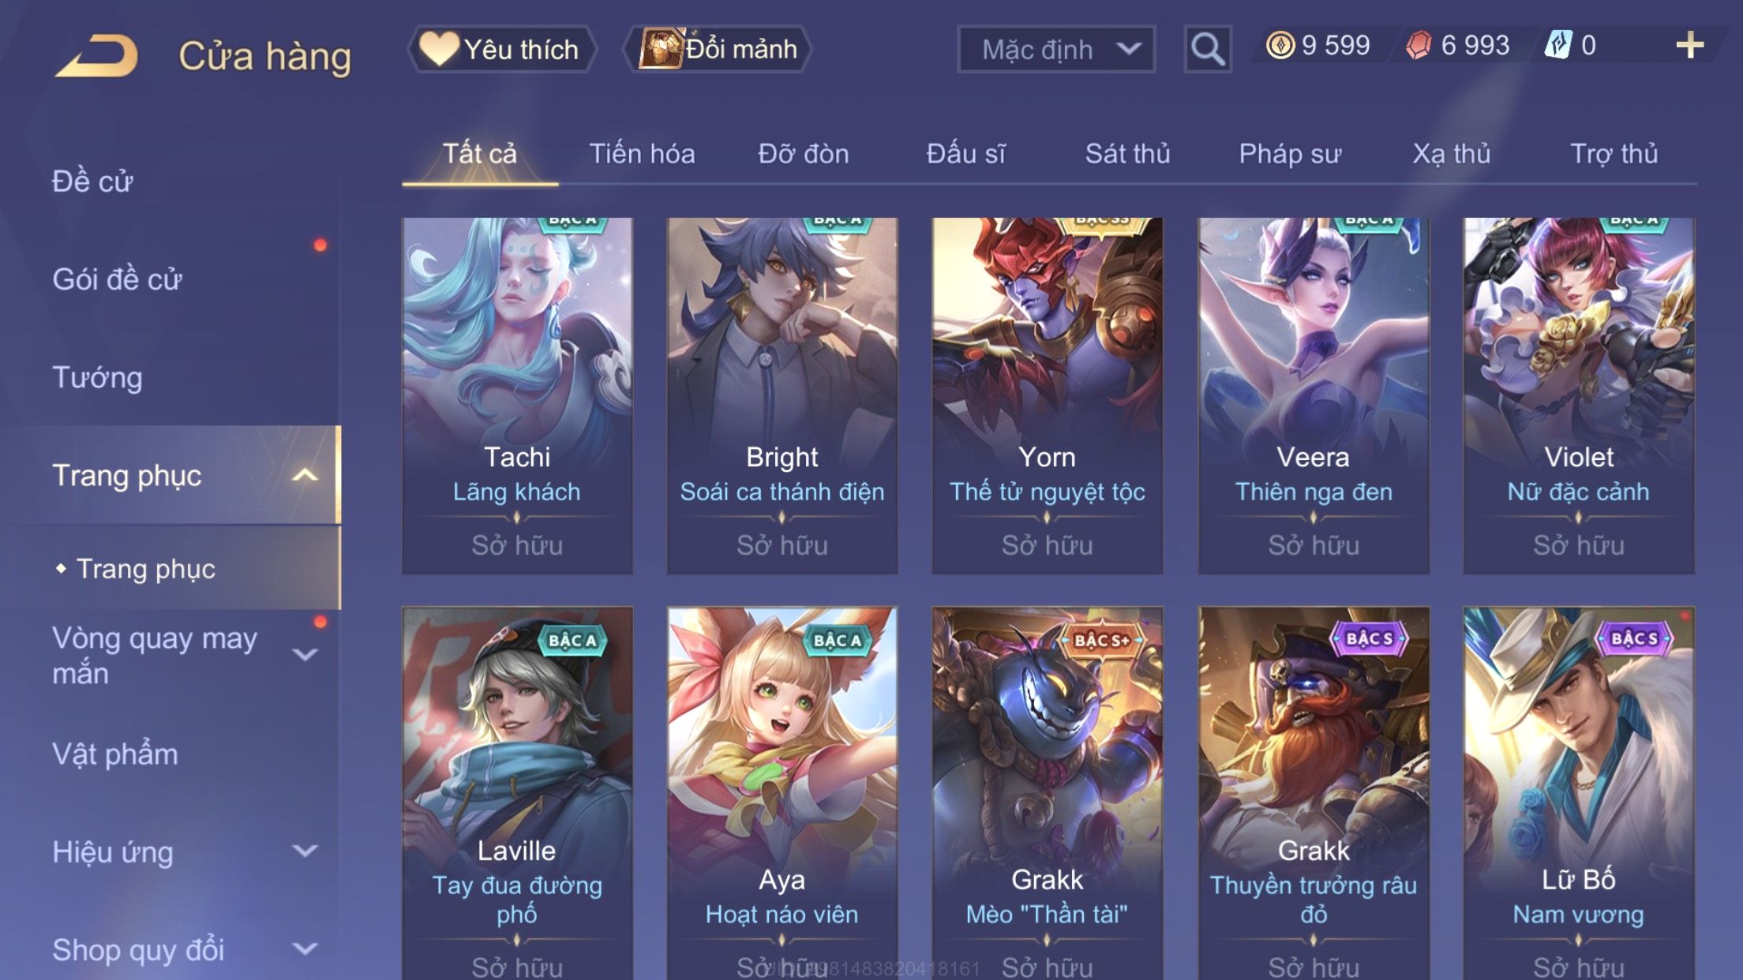Open Đổi mảnh fragment exchange chest
Viewport: 1743px width, 980px height.
pyautogui.click(x=718, y=49)
